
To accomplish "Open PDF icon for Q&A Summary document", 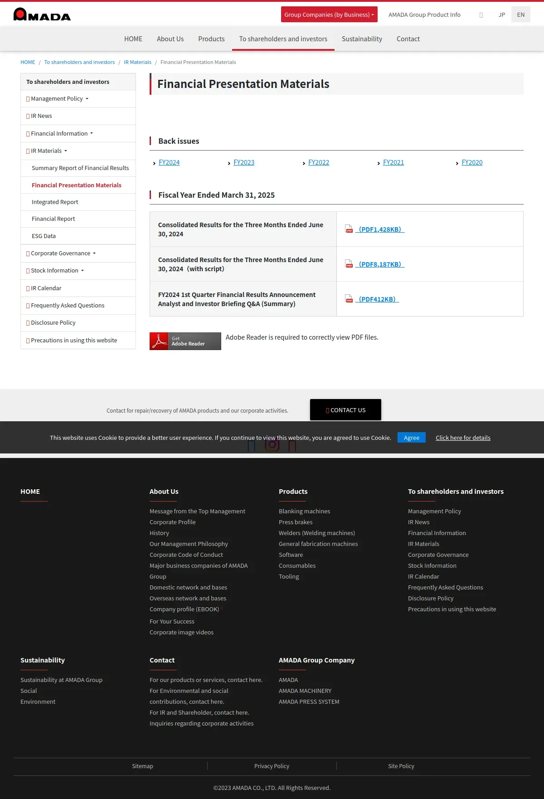I will (349, 299).
